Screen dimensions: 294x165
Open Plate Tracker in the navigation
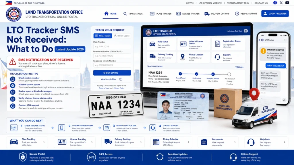tap(161, 14)
